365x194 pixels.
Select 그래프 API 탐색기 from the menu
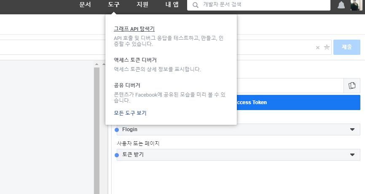pyautogui.click(x=134, y=29)
